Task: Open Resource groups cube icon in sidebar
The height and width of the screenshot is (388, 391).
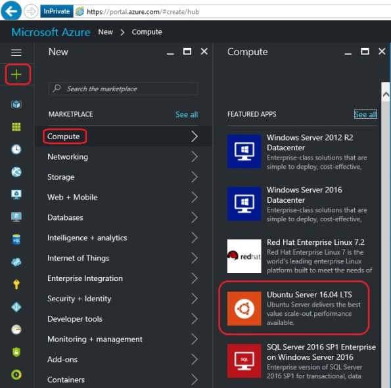Action: pyautogui.click(x=16, y=104)
